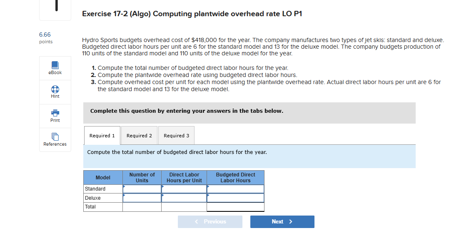Screen dimensions: 474x248
Task: Click Deluxe Budgeted Direct Labor Hours cell
Action: pos(235,198)
